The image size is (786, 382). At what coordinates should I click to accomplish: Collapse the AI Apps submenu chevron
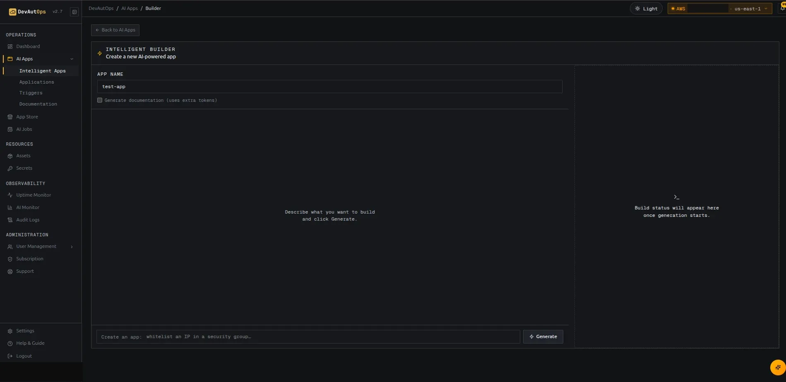72,59
